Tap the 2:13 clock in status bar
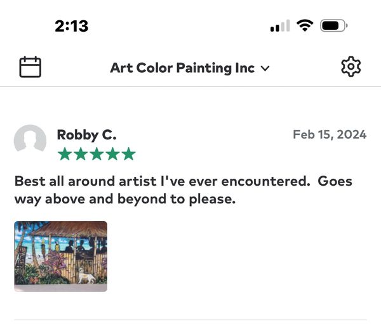Screen dimensions: 381x327 71,26
